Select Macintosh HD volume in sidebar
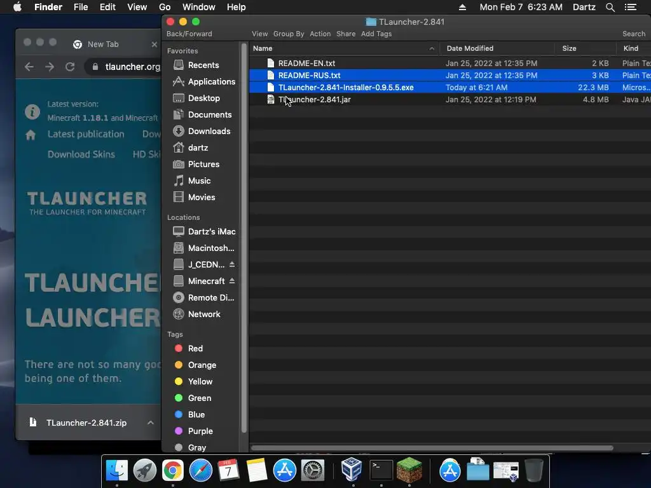651x488 pixels. [204, 248]
